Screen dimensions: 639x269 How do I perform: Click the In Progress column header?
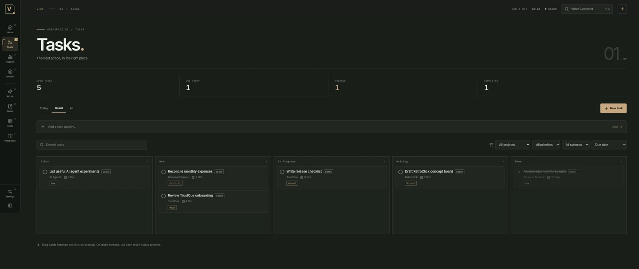[x=287, y=161]
